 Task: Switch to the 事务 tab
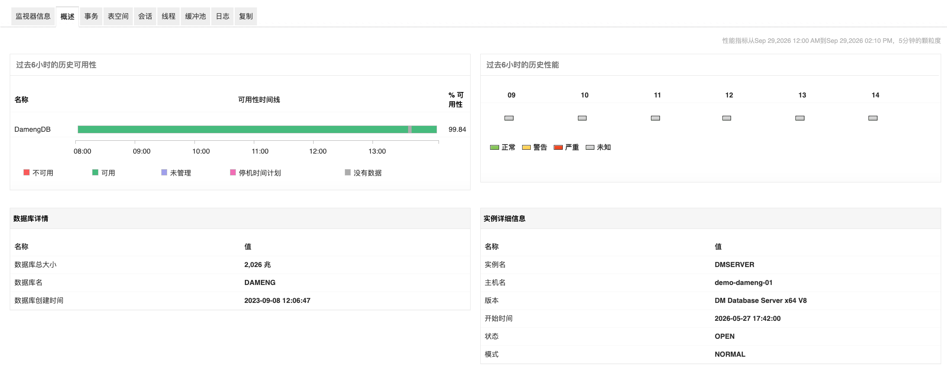[91, 16]
